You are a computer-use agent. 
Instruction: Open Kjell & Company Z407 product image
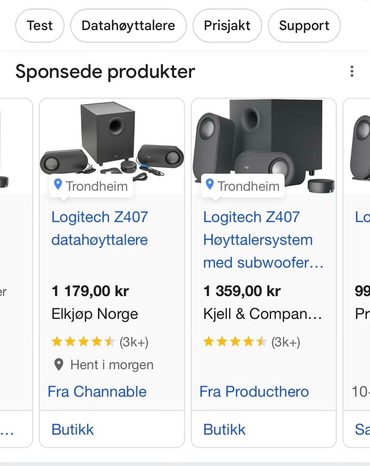[264, 139]
